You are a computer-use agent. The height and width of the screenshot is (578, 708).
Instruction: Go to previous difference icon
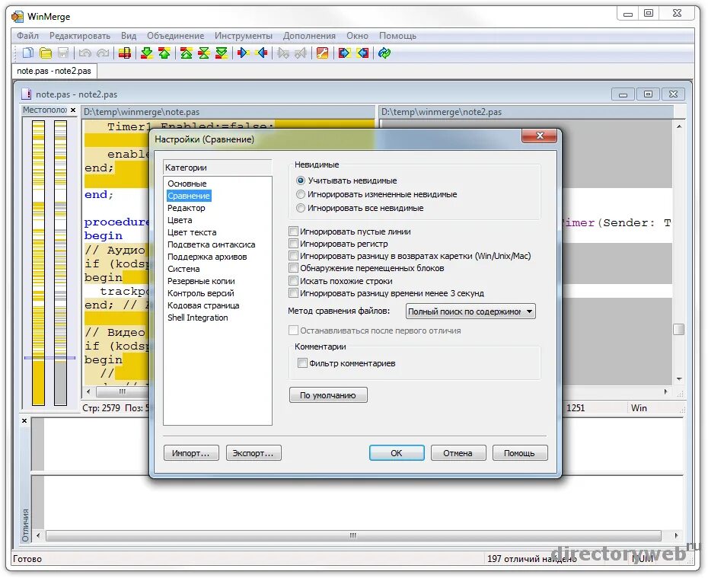(164, 53)
